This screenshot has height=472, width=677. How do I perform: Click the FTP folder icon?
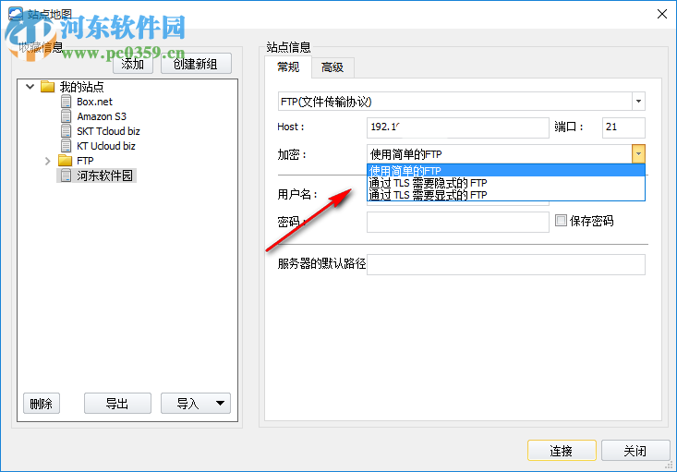click(x=66, y=161)
